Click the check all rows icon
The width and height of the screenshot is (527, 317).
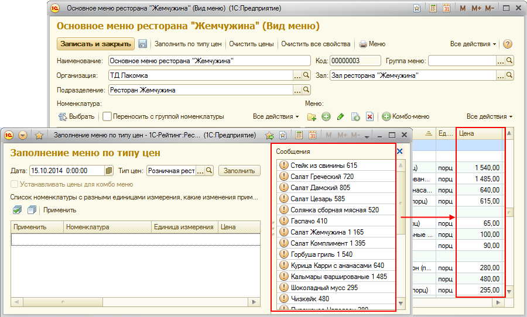coord(16,210)
